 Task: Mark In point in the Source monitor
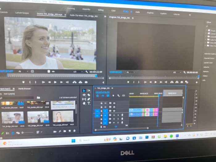(30, 82)
